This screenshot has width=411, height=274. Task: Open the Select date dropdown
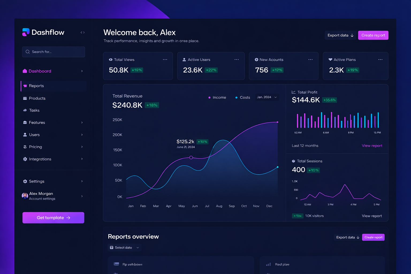coord(124,248)
